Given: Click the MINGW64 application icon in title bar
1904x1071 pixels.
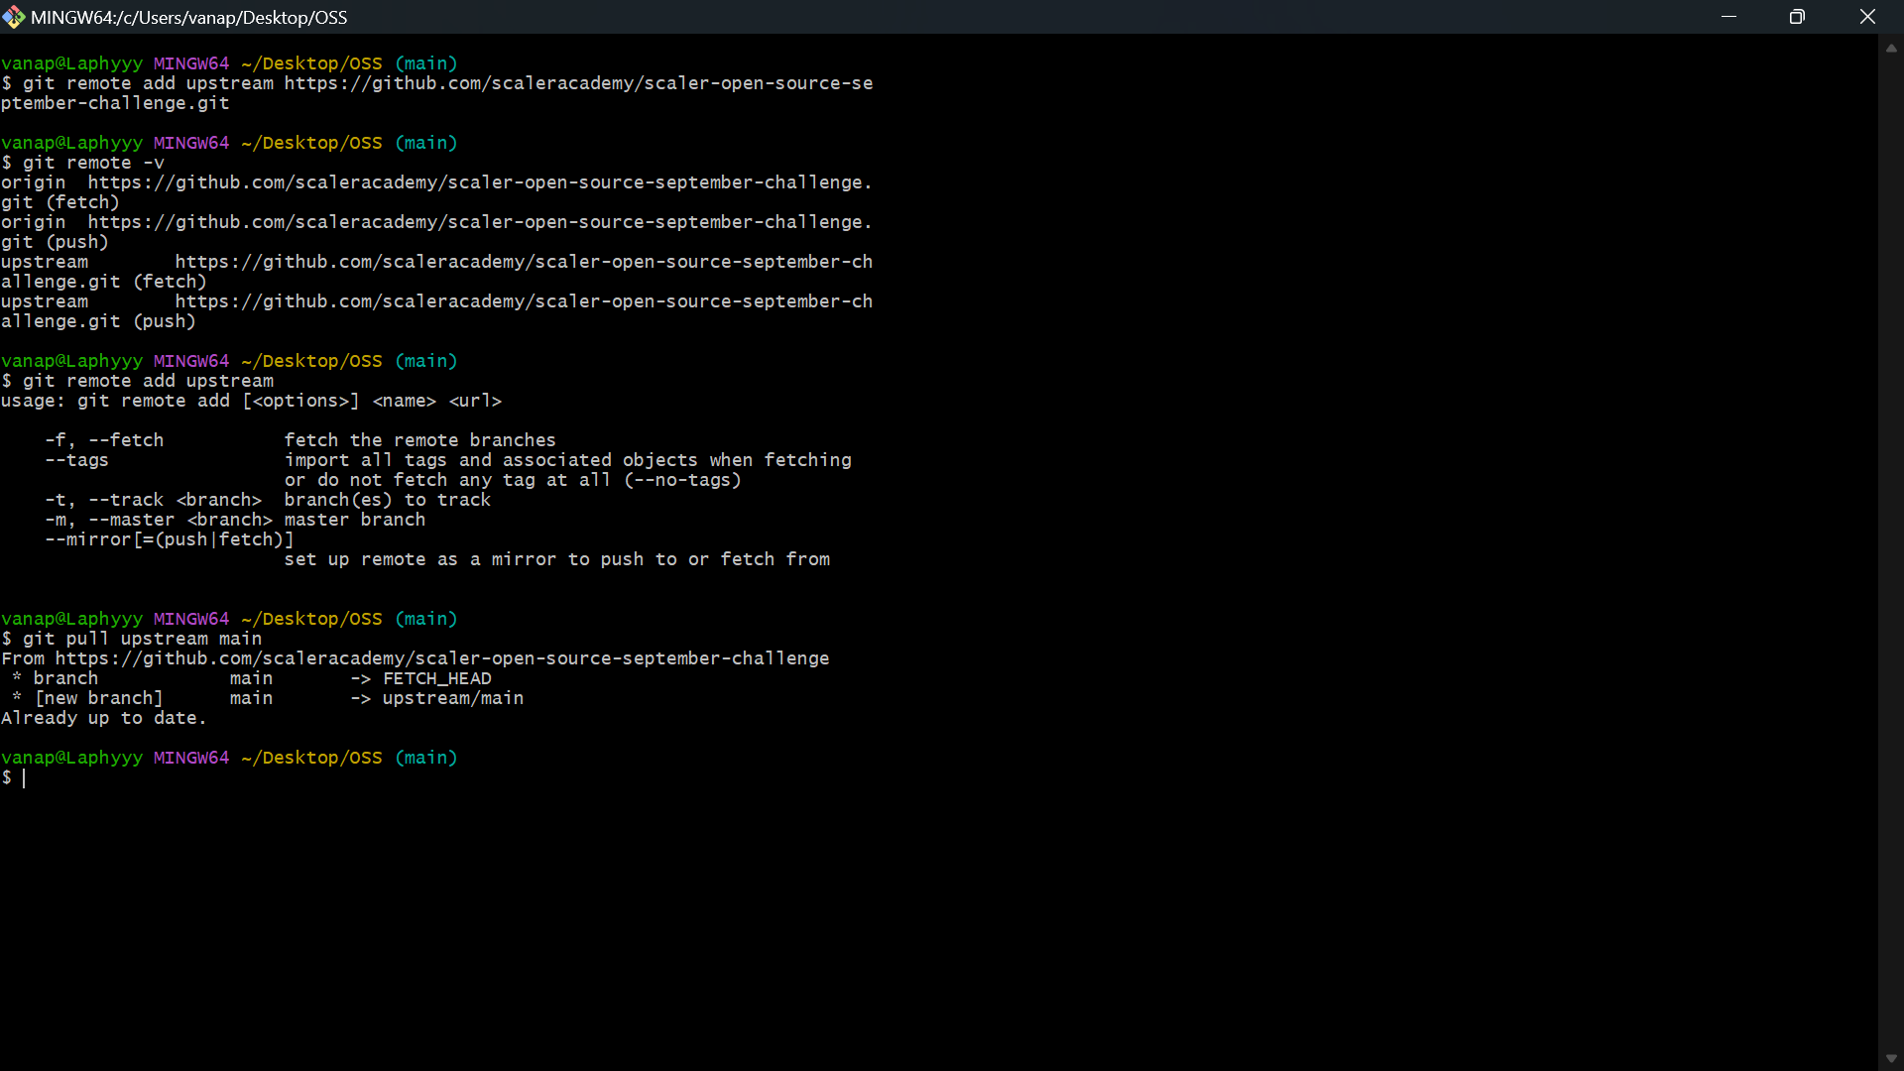Looking at the screenshot, I should 14,17.
